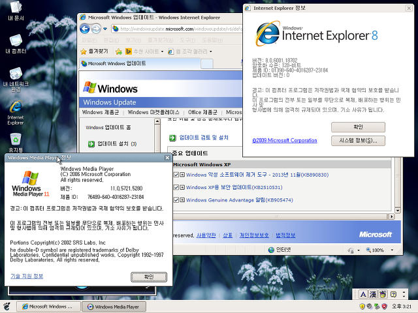Screen dimensions: 418x313
Task: Open Windows XP용 보안 업데이트 link
Action: click(234, 187)
